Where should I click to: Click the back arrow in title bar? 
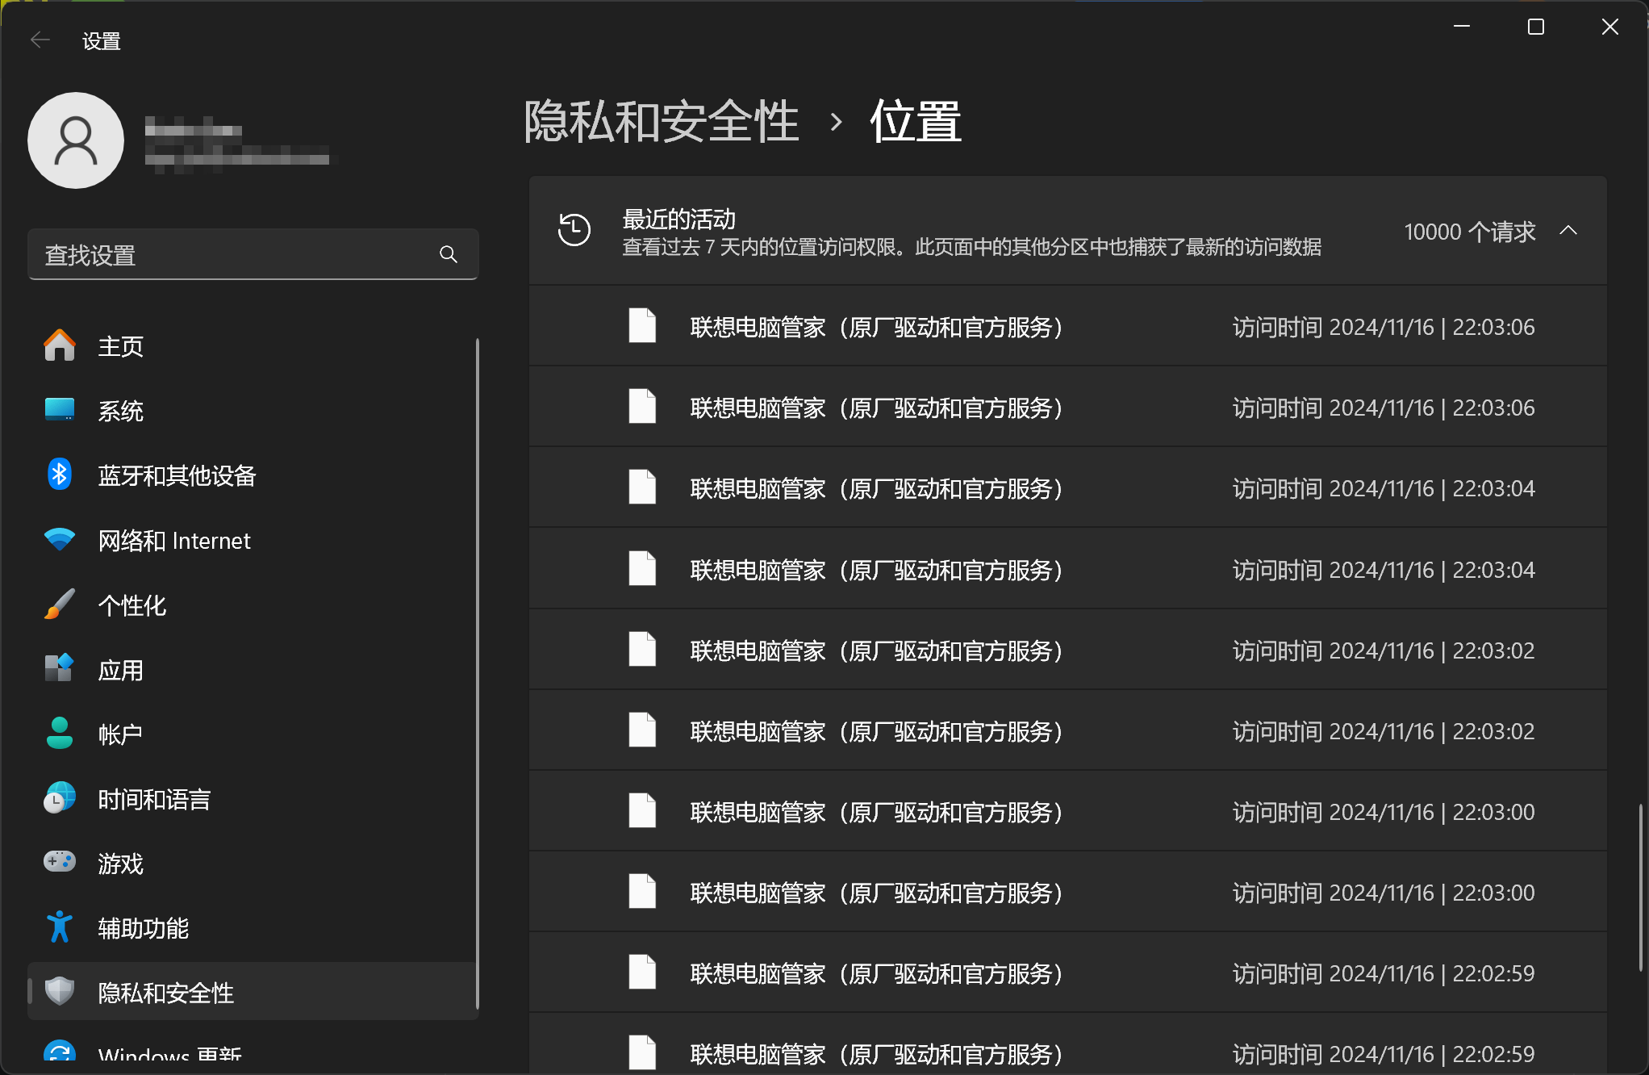[x=40, y=40]
